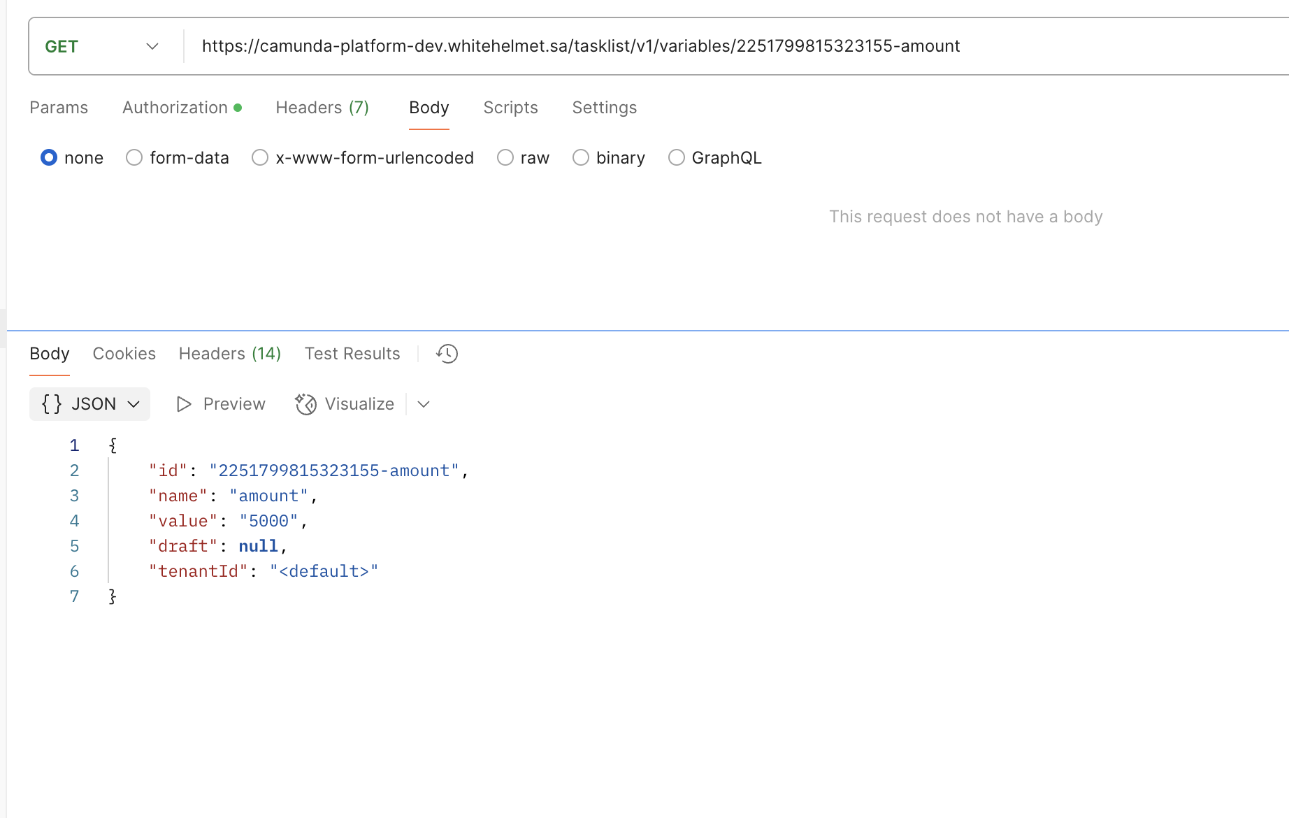Select the binary body option
1289x818 pixels.
609,158
